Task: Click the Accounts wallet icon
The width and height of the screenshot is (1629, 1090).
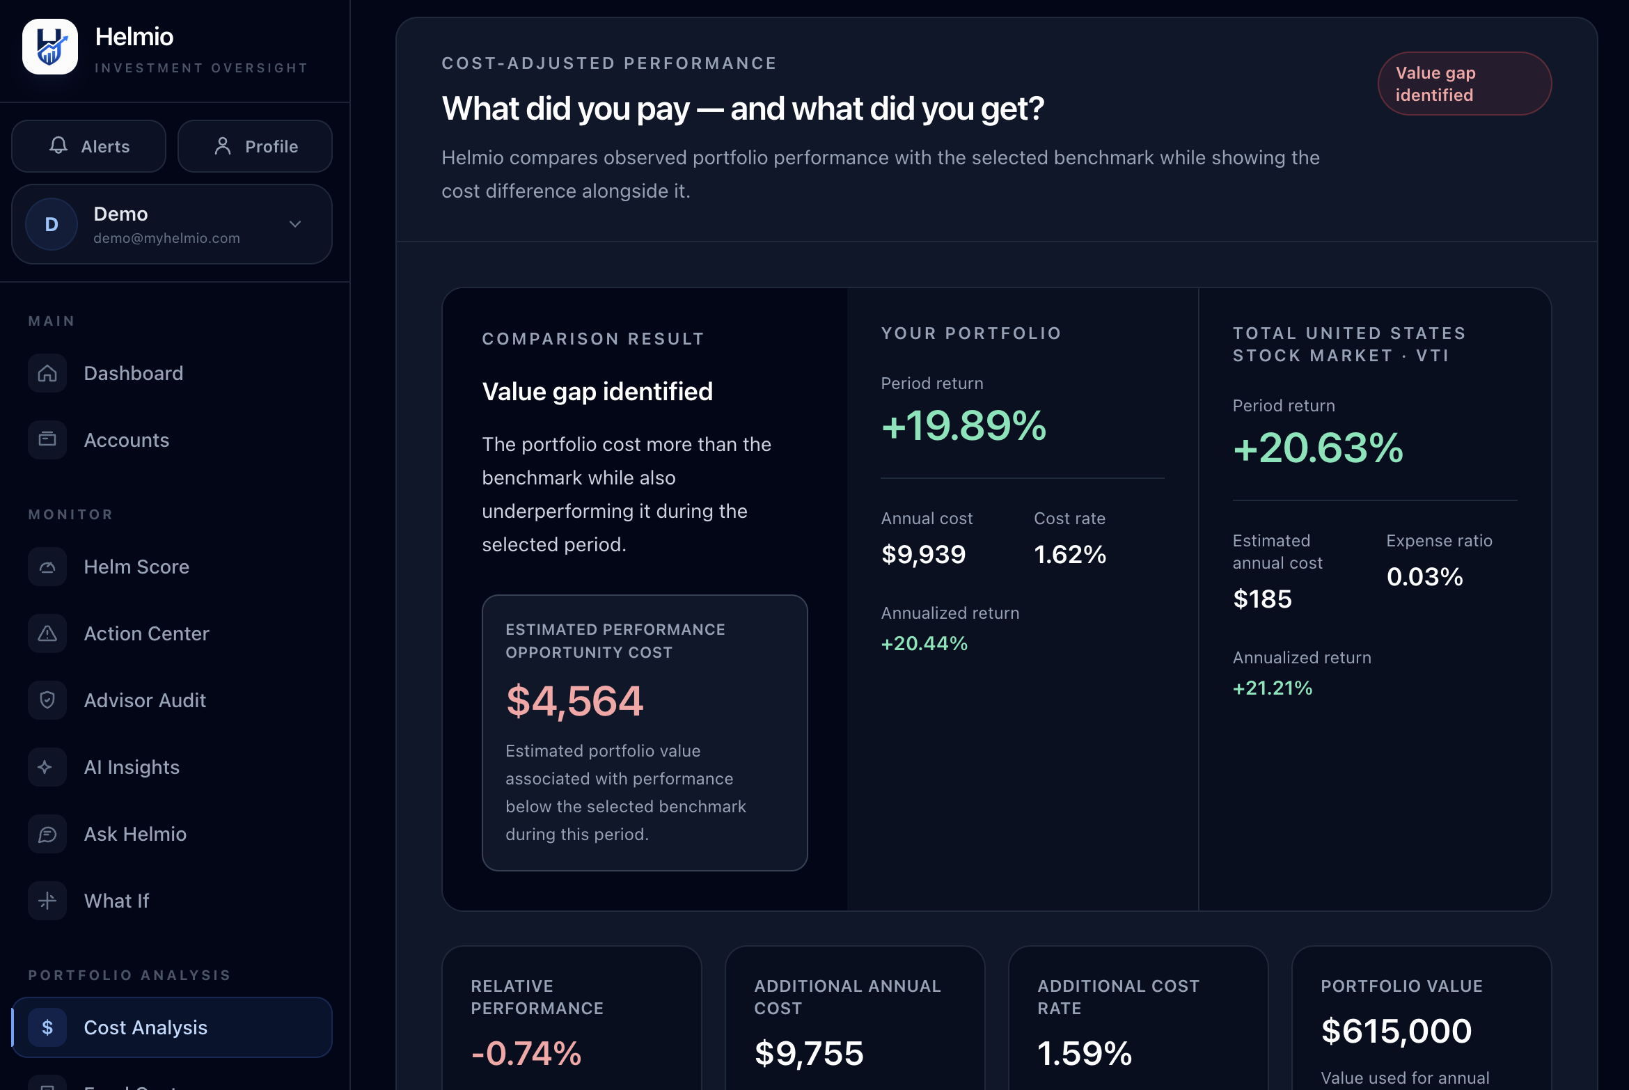Action: (47, 440)
